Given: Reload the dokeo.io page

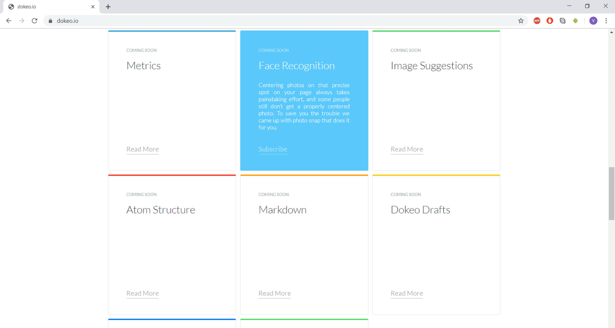Looking at the screenshot, I should tap(35, 21).
